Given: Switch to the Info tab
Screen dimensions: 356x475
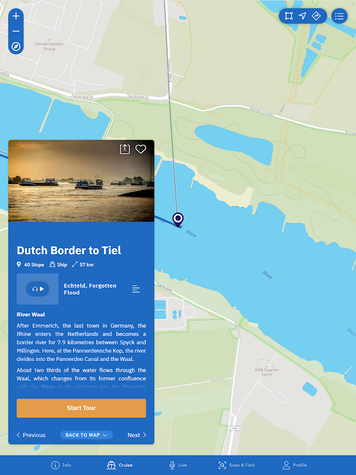Looking at the screenshot, I should point(61,465).
